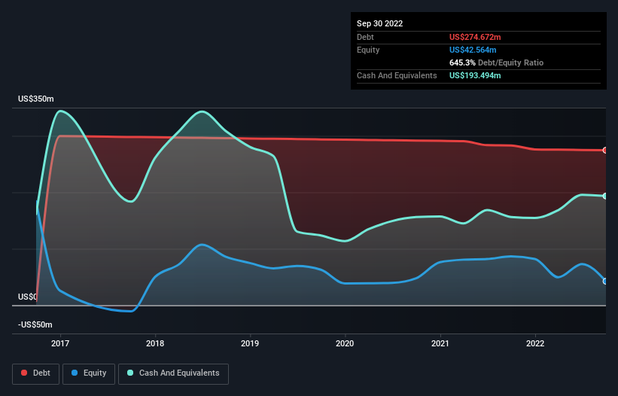
Task: Click the US$350m y-axis label
Action: [x=36, y=99]
